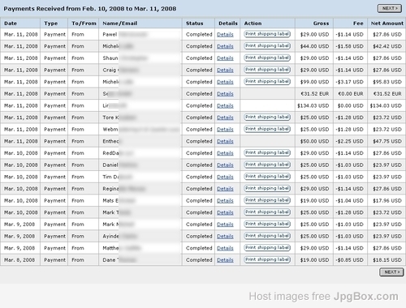
Task: Open Details for Mats' $19.00 payment
Action: (225, 201)
